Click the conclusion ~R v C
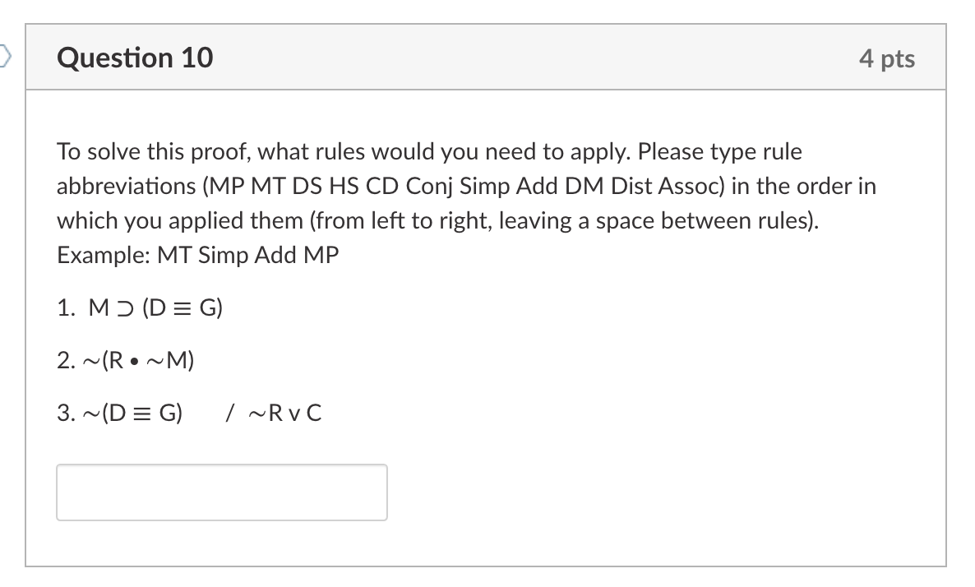The width and height of the screenshot is (975, 587). click(284, 413)
